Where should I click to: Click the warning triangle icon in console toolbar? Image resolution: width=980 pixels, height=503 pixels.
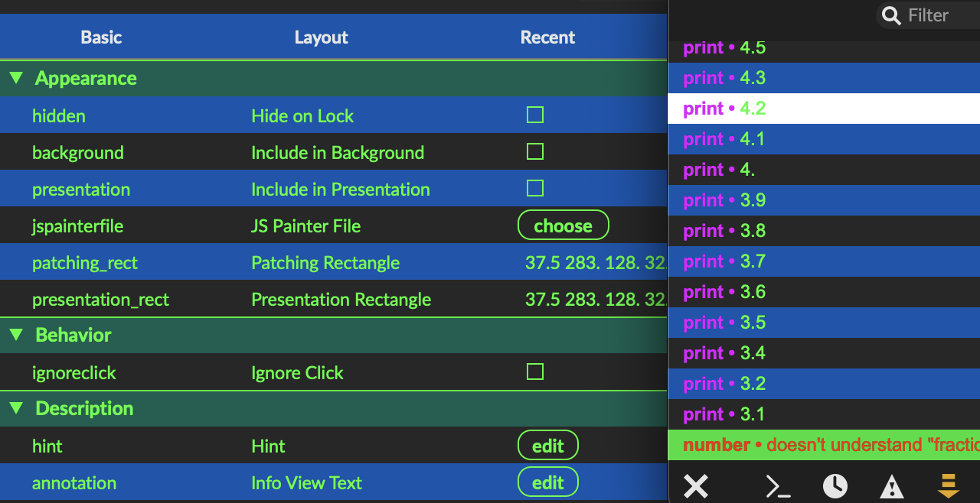click(x=892, y=485)
